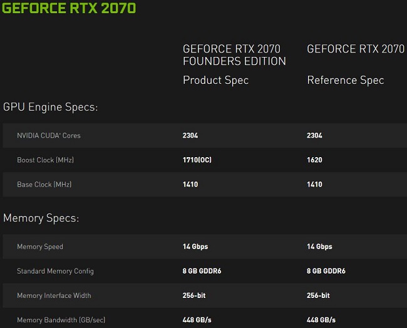Click the 1710(OC) boost clock value

[197, 160]
